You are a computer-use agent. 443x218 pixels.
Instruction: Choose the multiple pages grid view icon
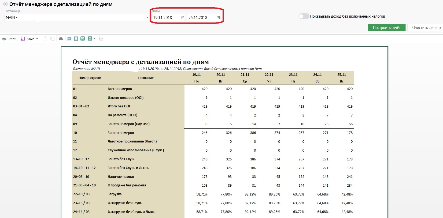pyautogui.click(x=90, y=39)
